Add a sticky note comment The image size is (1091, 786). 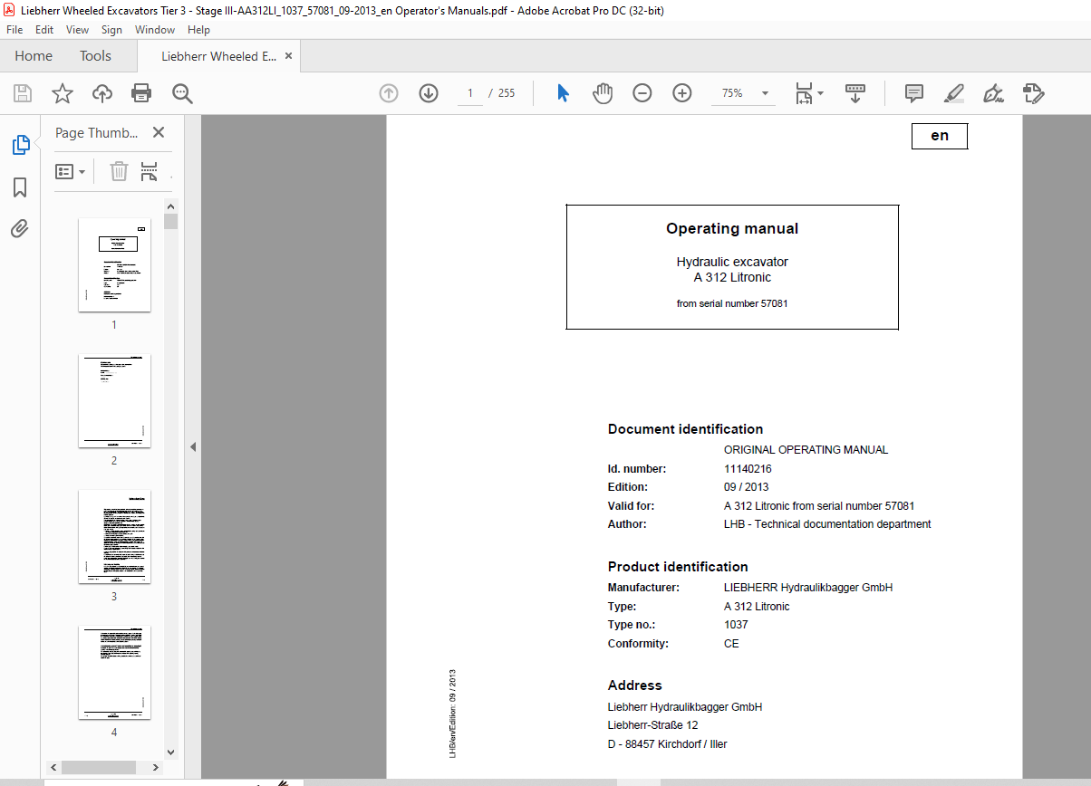pyautogui.click(x=914, y=93)
